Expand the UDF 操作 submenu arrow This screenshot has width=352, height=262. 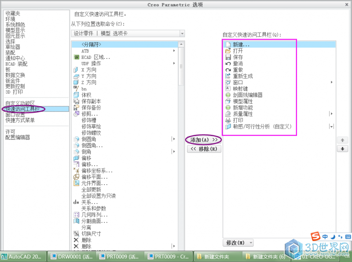(174, 63)
